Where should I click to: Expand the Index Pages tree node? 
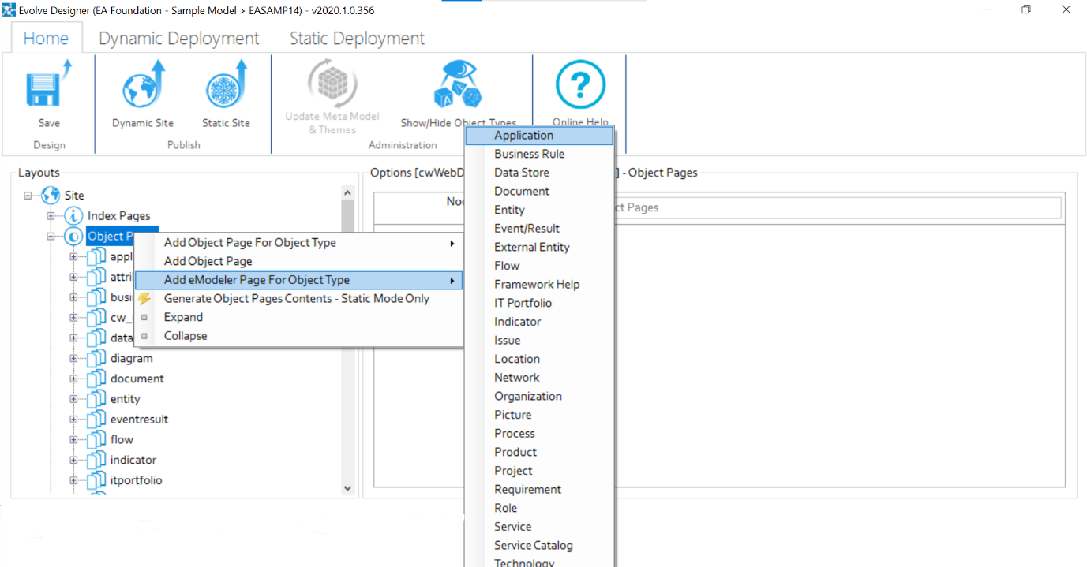(x=51, y=215)
